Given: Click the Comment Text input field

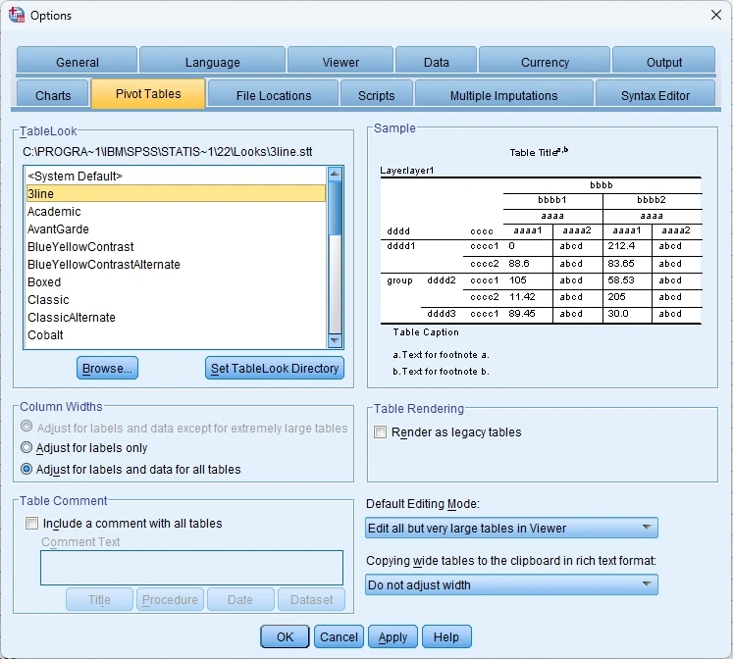Looking at the screenshot, I should pos(191,568).
